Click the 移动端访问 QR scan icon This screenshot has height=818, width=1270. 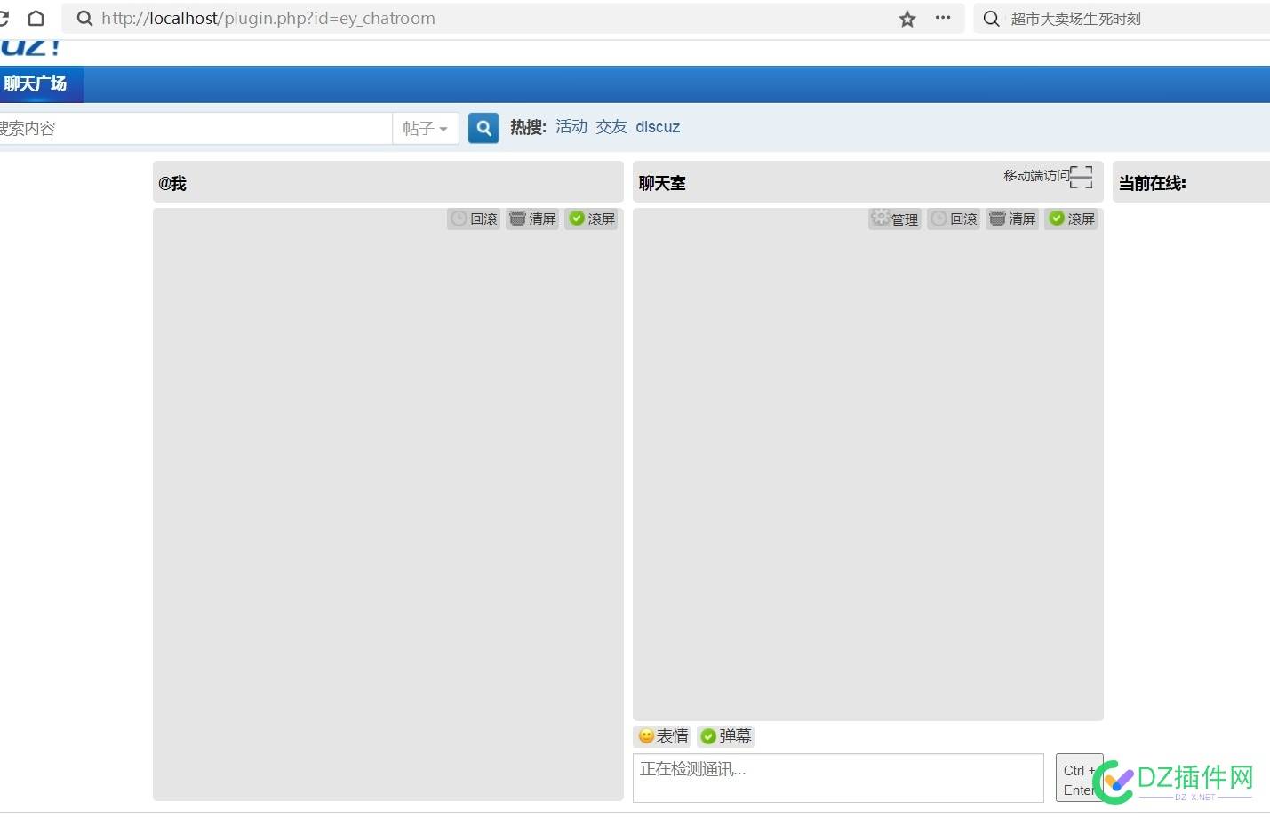(x=1081, y=177)
